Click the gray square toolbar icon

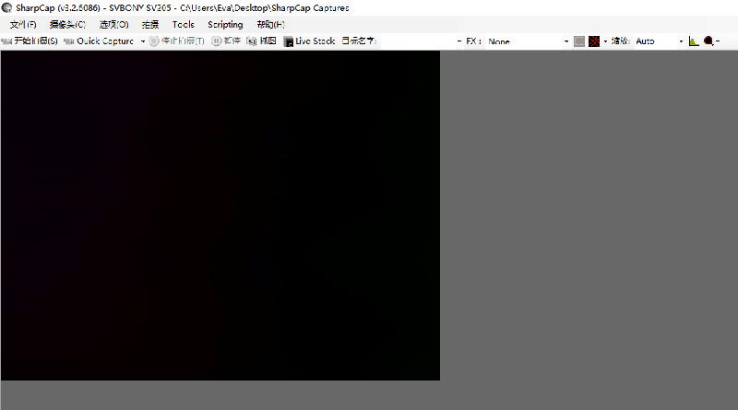click(579, 41)
